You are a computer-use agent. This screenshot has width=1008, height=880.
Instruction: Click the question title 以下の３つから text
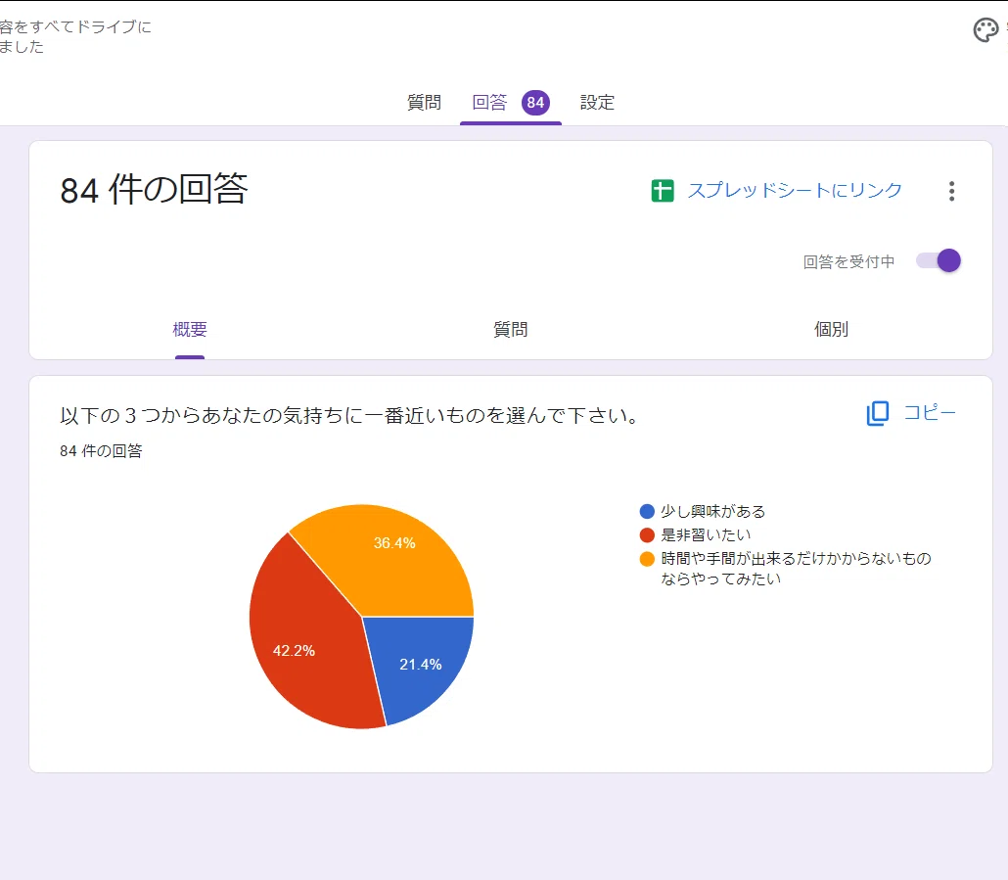350,416
